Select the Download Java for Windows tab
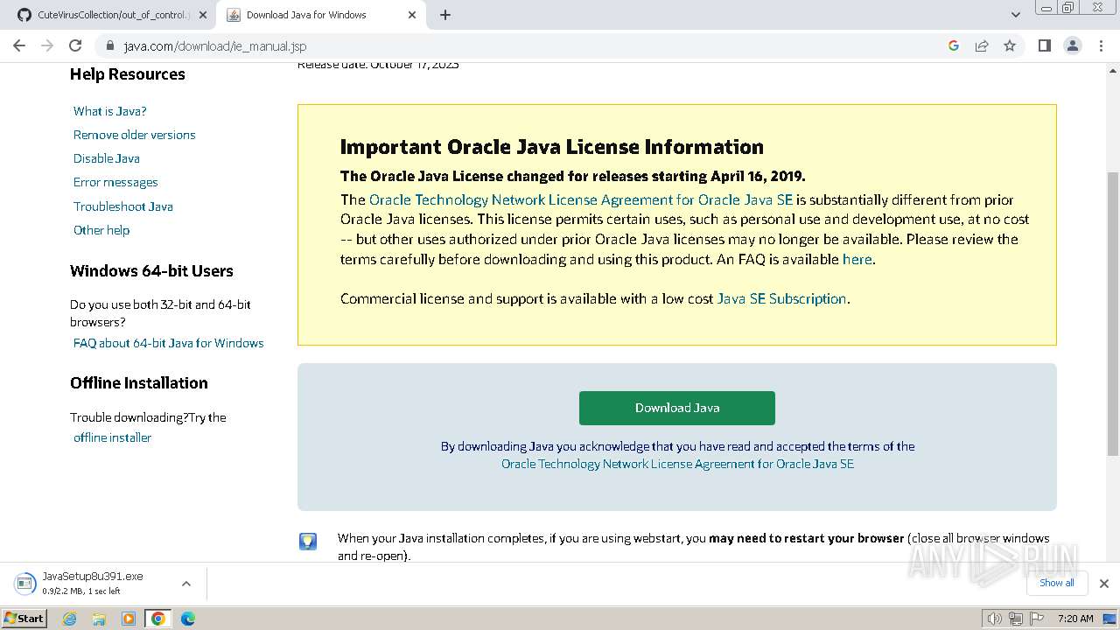 click(x=321, y=15)
